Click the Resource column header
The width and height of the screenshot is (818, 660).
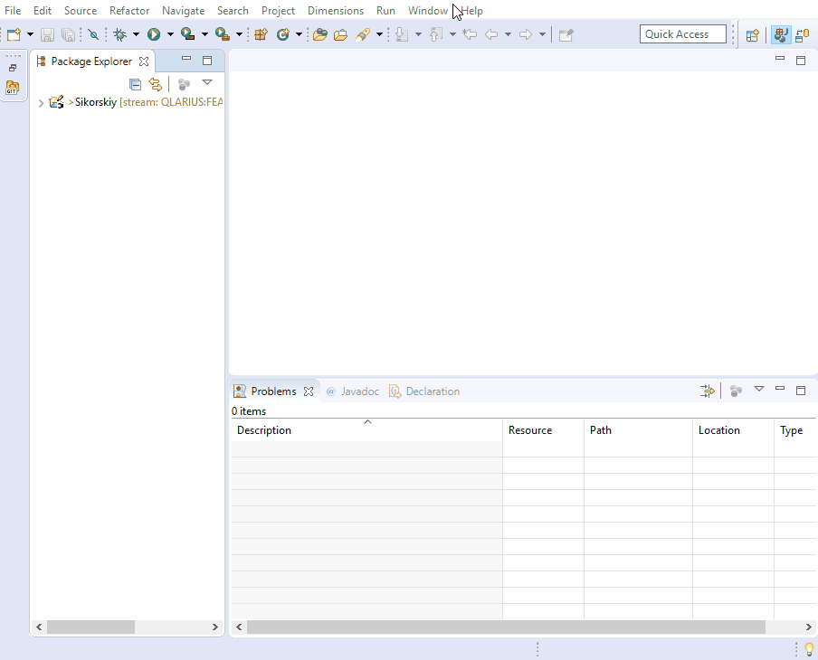tap(530, 430)
